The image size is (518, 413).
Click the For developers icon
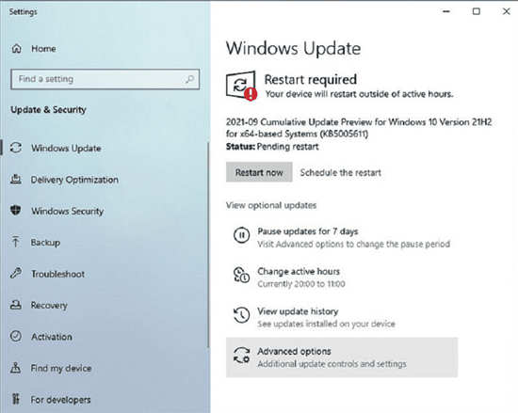(16, 399)
